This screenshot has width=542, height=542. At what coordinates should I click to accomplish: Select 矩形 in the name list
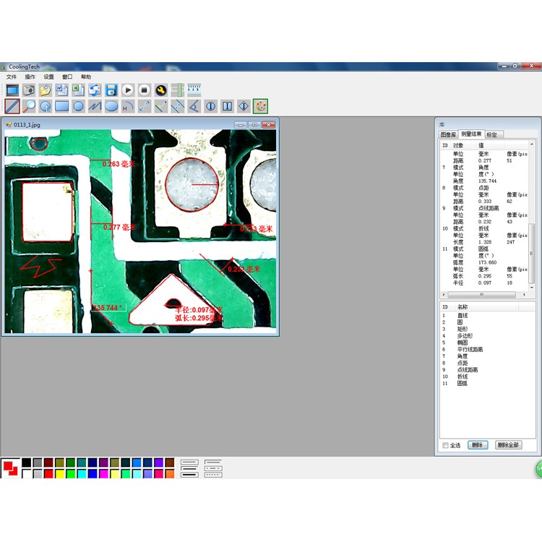pyautogui.click(x=463, y=329)
